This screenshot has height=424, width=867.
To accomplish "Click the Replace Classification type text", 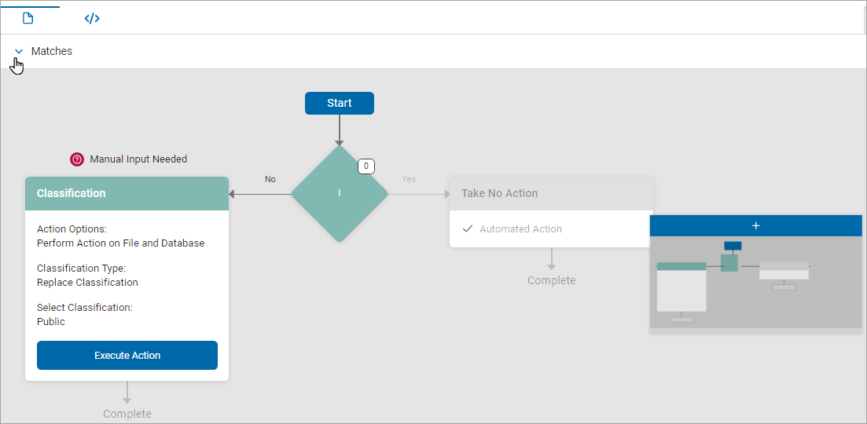I will pyautogui.click(x=87, y=283).
